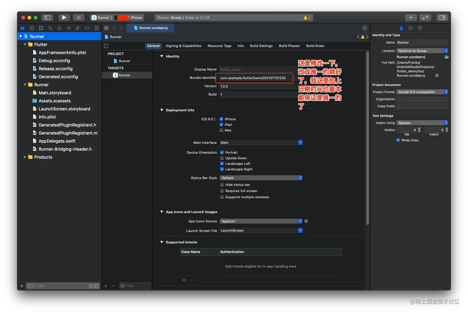Open the symbol navigator
The width and height of the screenshot is (468, 313).
(41, 28)
